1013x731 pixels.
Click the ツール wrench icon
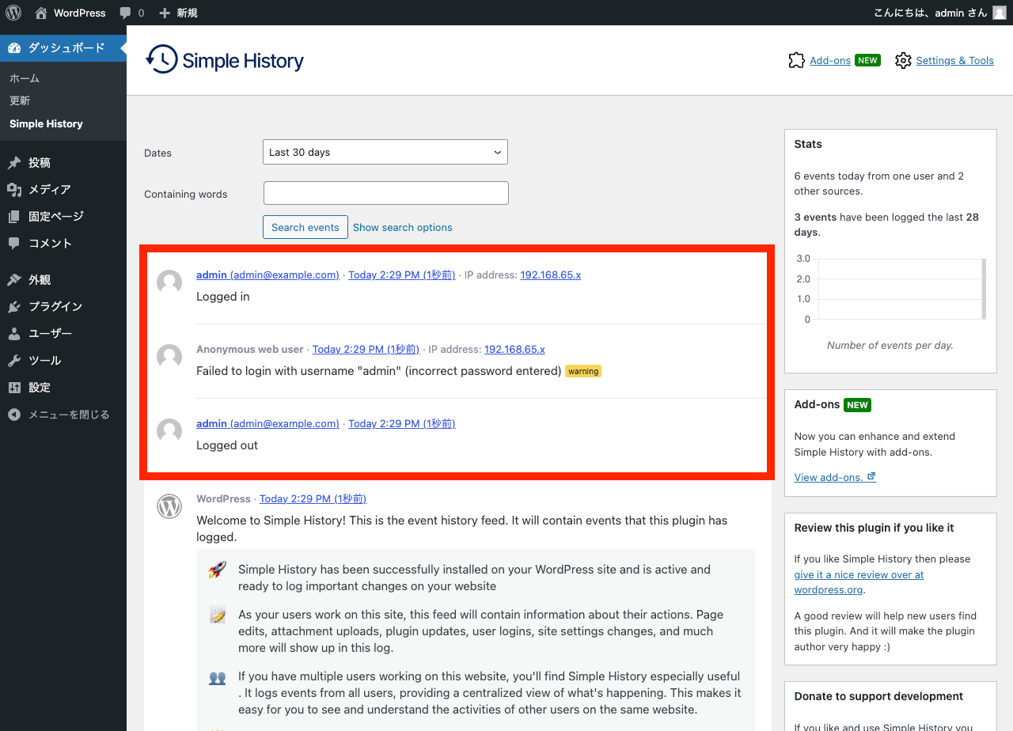(14, 361)
